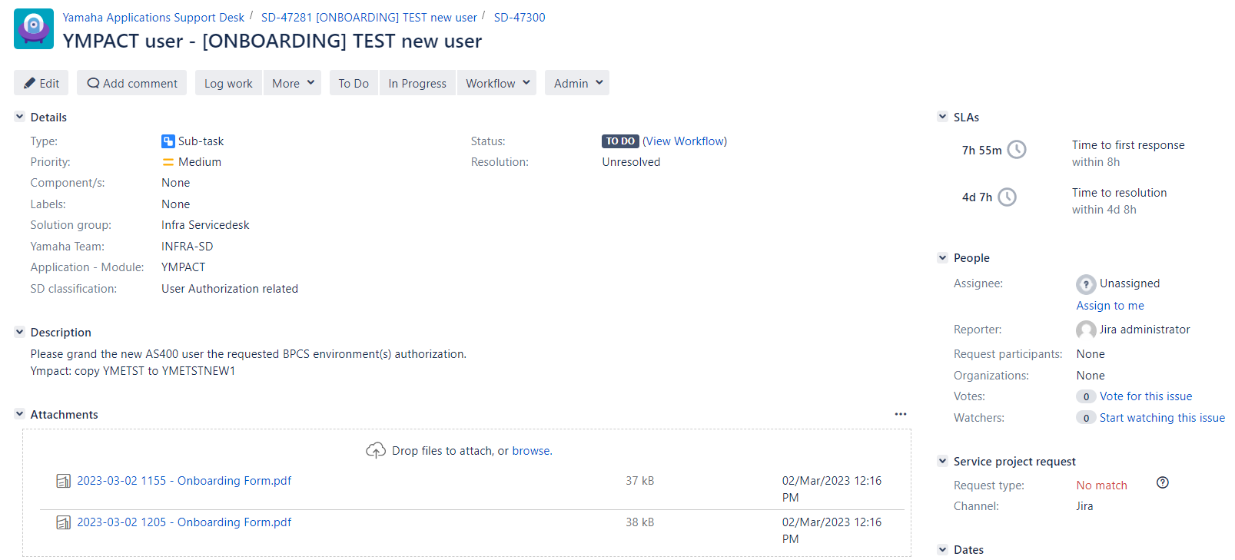Click the View Workflow link

685,141
